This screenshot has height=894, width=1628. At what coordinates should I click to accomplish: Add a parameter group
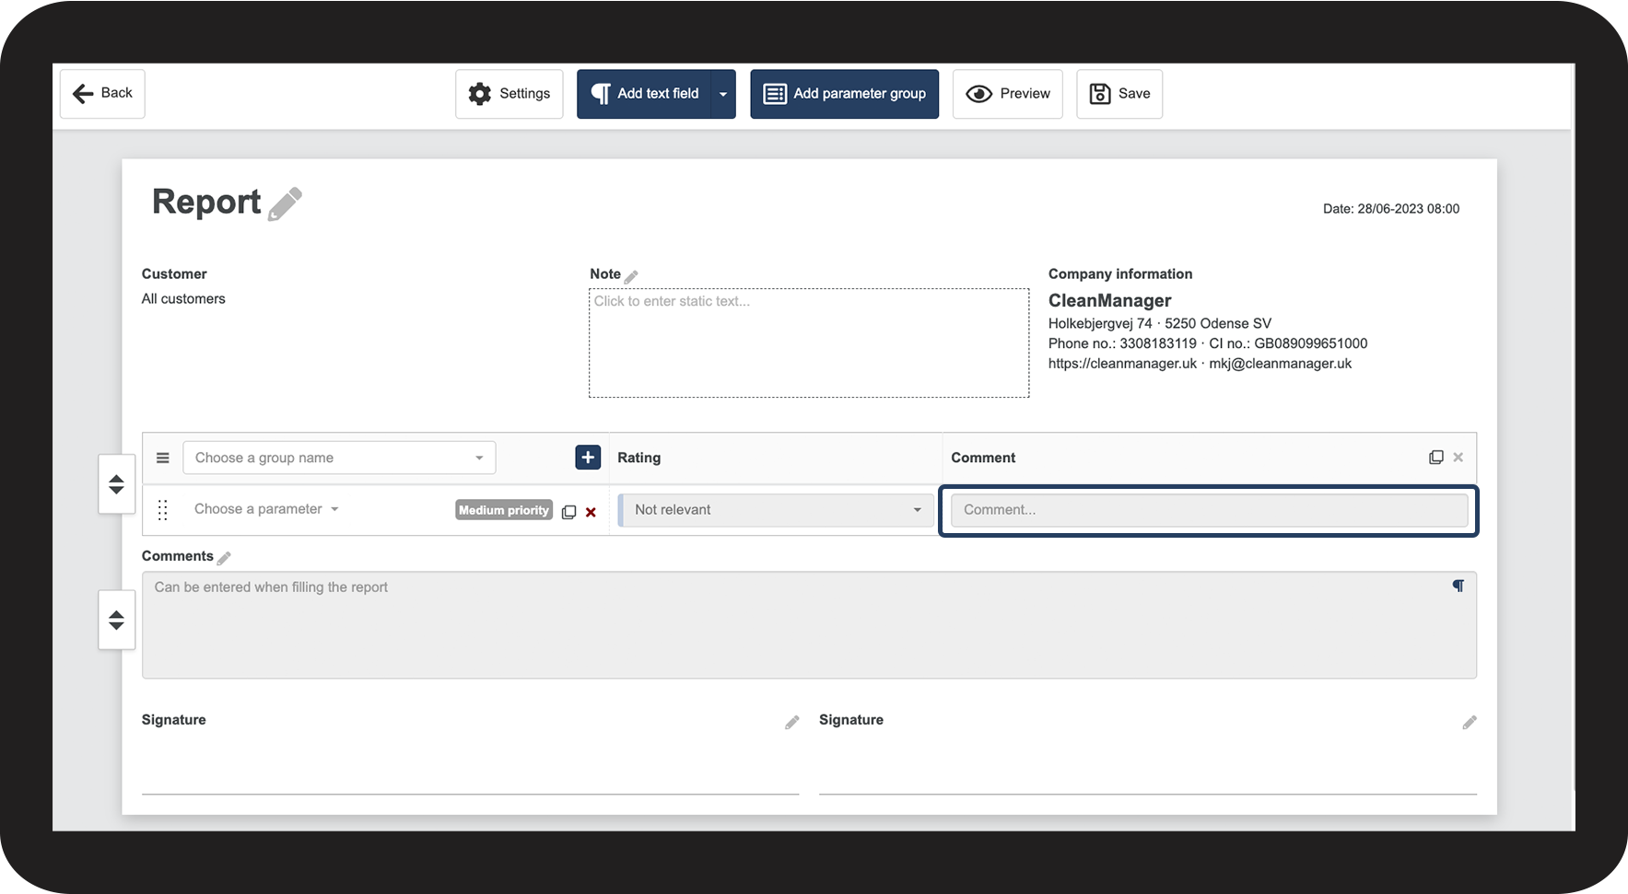[x=844, y=94]
